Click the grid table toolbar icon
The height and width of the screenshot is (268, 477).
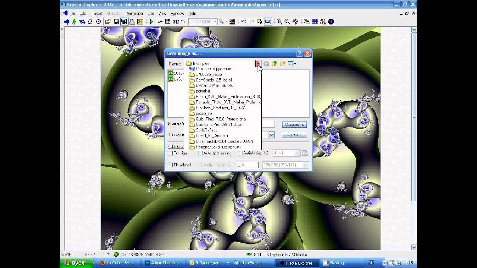(x=168, y=22)
